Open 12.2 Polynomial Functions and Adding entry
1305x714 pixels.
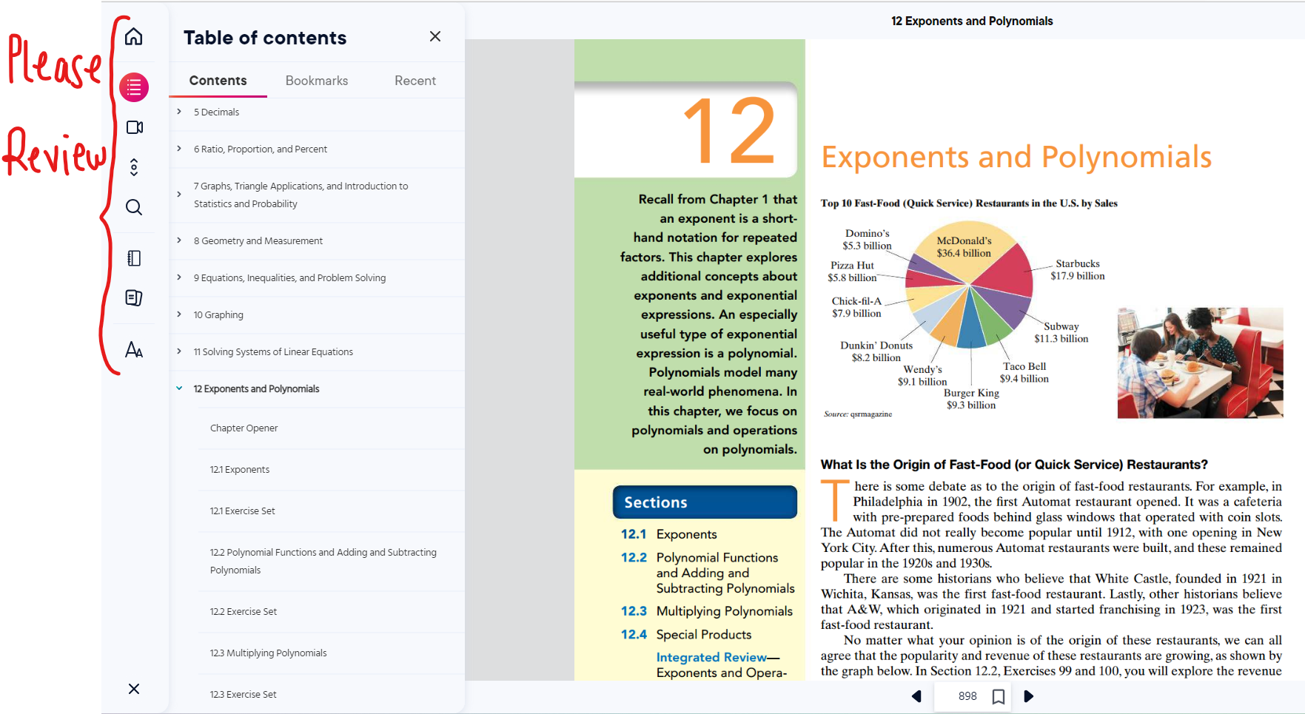pos(323,562)
